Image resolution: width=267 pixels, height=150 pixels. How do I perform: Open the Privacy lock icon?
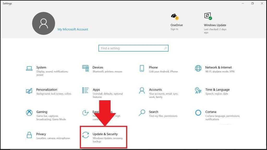(x=29, y=135)
